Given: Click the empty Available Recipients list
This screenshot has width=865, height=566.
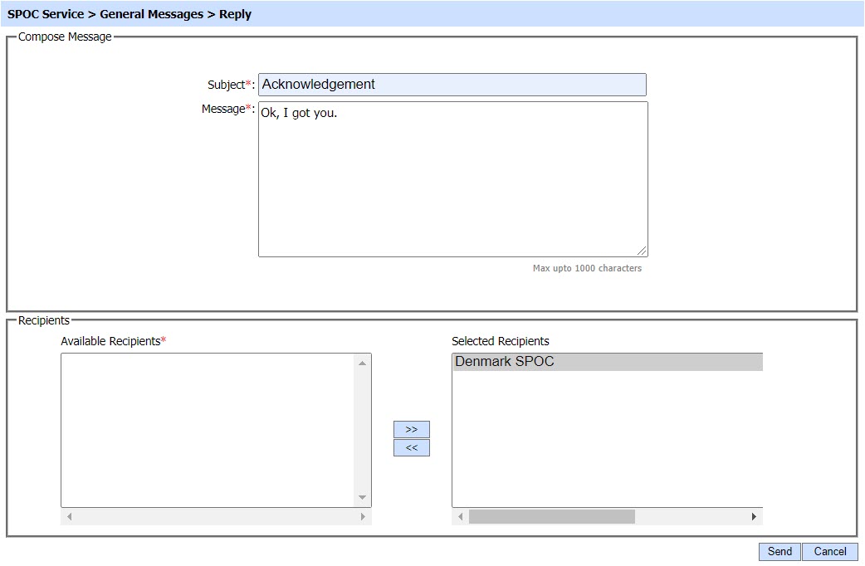Looking at the screenshot, I should point(208,430).
